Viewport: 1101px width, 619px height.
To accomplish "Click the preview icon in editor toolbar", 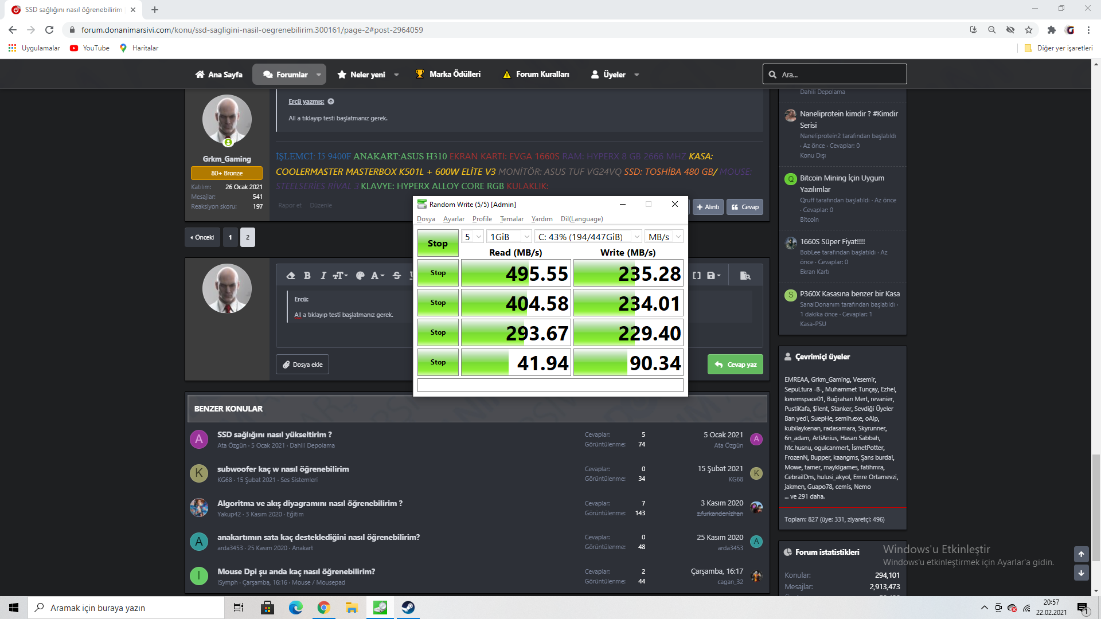I will [x=745, y=276].
